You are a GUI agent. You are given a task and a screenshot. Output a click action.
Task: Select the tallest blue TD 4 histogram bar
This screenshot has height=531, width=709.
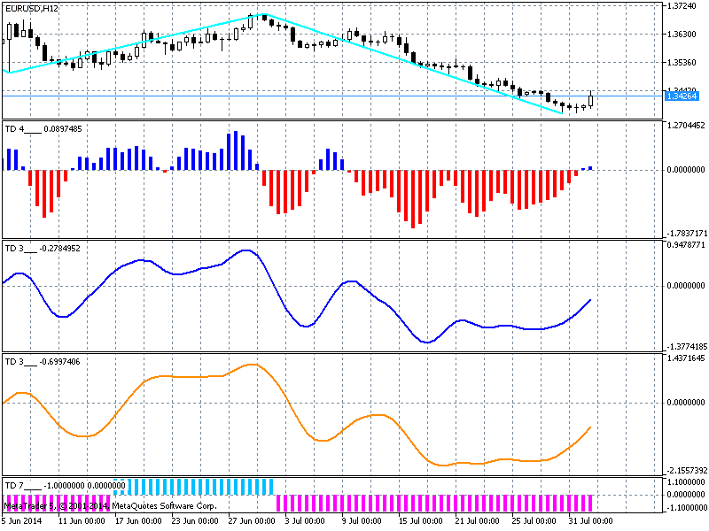pyautogui.click(x=236, y=150)
